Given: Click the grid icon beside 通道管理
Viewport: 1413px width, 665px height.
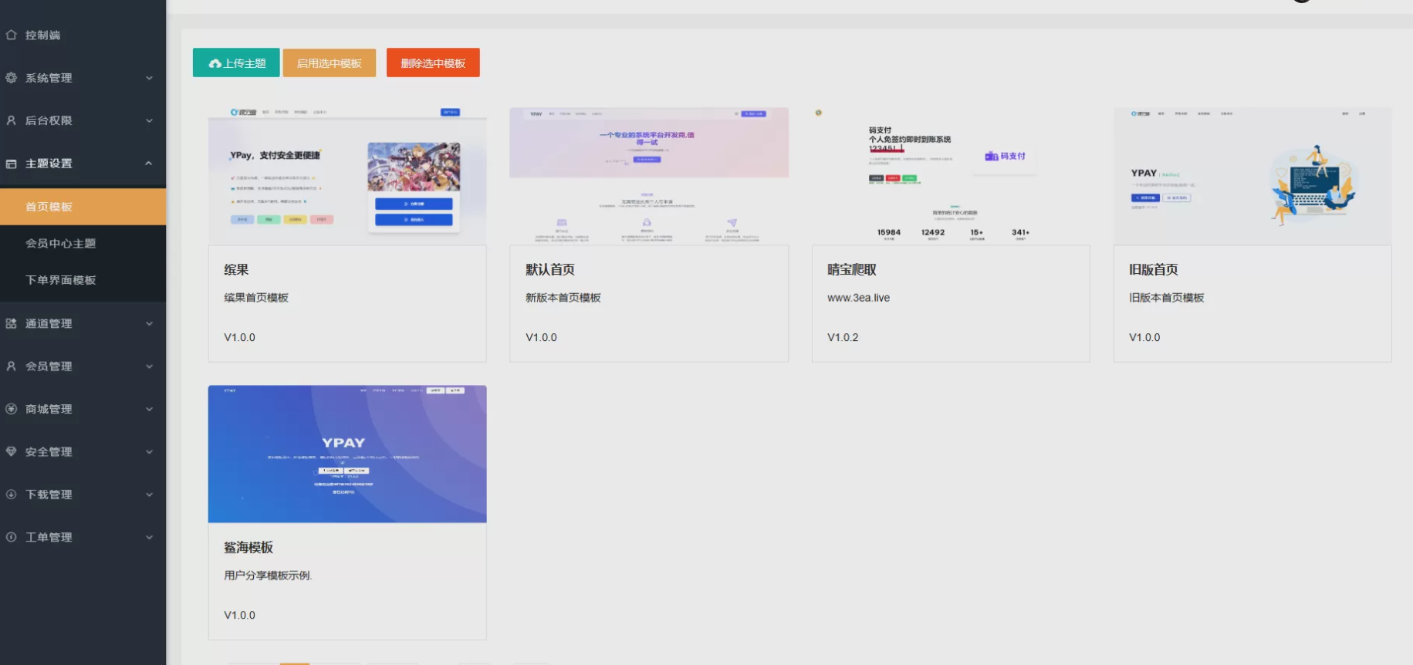Looking at the screenshot, I should pyautogui.click(x=11, y=324).
